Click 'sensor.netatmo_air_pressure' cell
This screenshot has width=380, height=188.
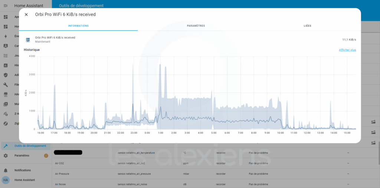pyautogui.click(x=134, y=174)
